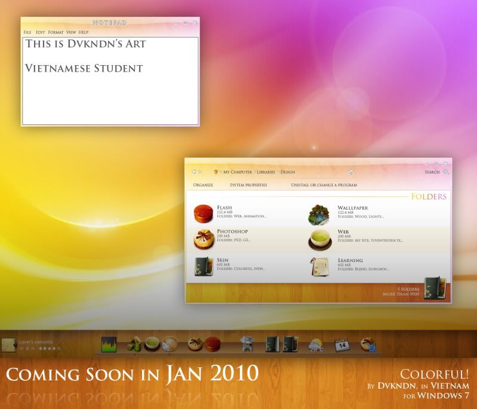Select Libraries in the breadcrumb path
477x409 pixels.
click(x=266, y=172)
